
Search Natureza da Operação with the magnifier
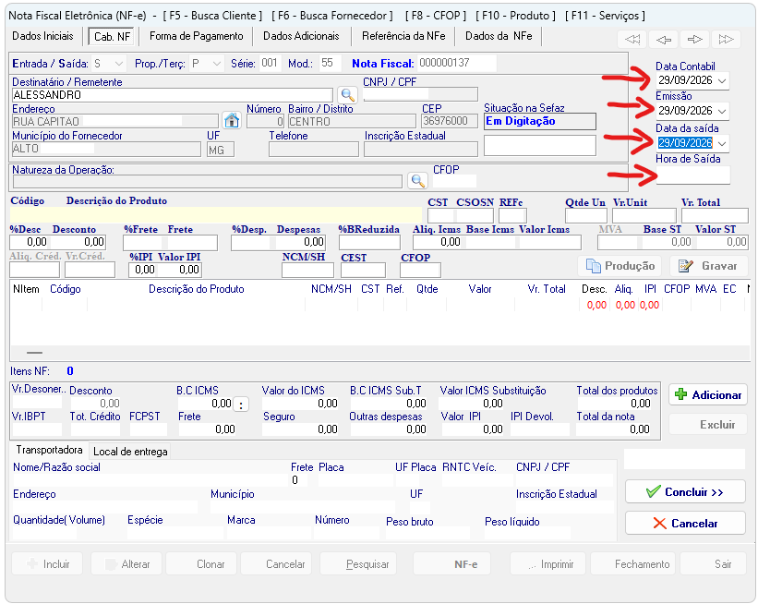417,181
